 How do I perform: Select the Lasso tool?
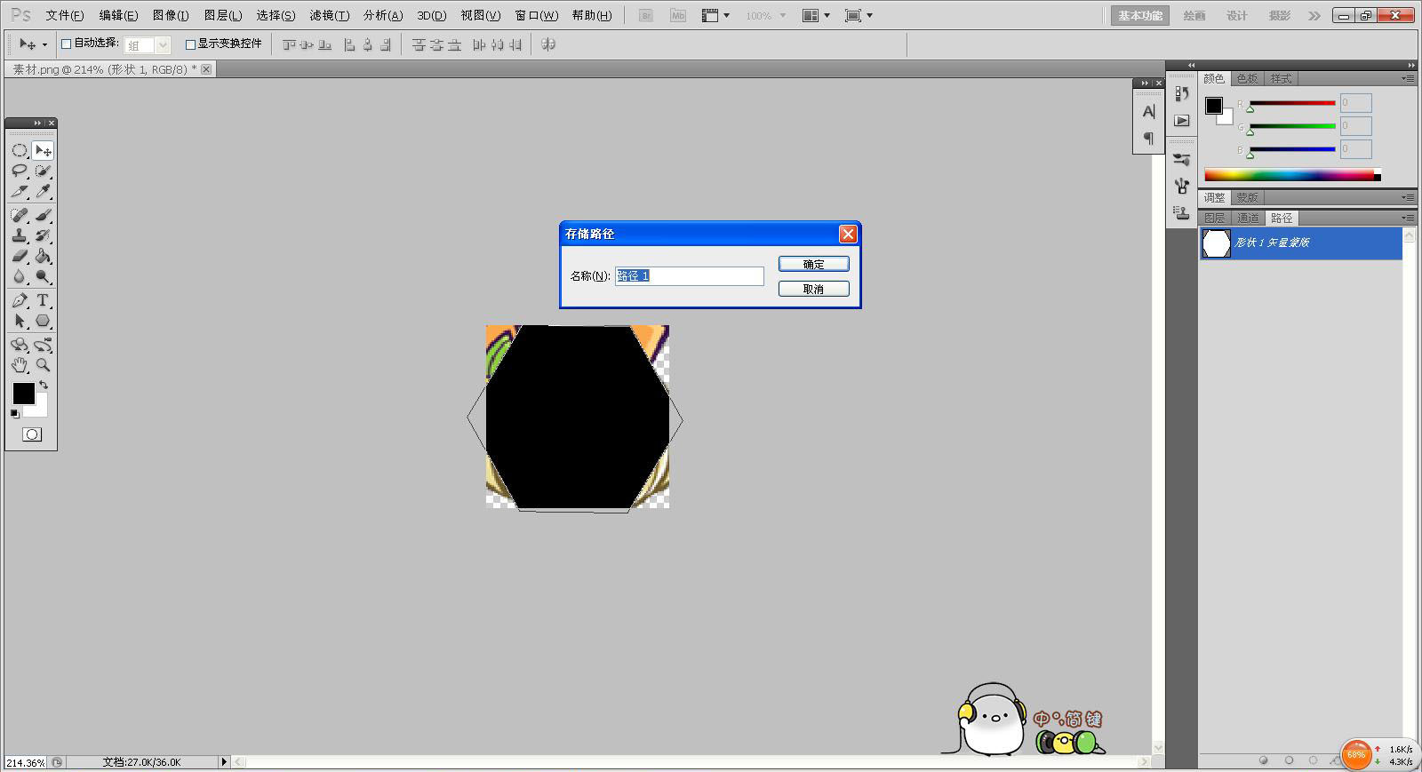(x=20, y=171)
